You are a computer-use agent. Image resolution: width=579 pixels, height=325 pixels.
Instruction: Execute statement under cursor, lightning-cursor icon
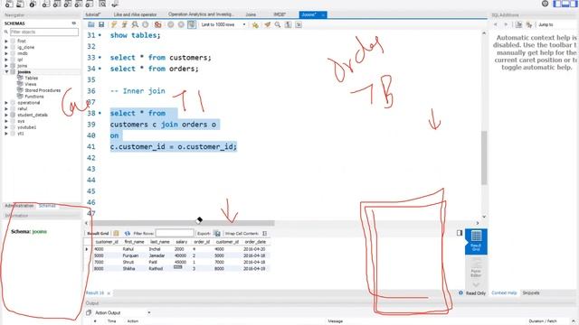[125, 24]
